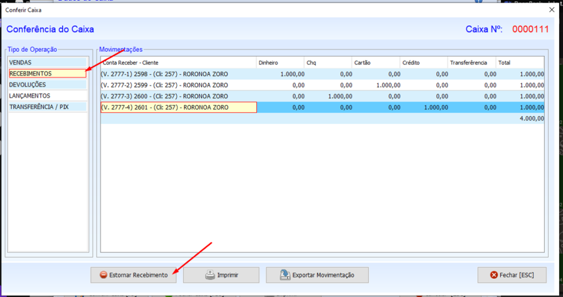Click the red X icon on Fechar button
Viewport: 563px width, 297px height.
coord(494,275)
